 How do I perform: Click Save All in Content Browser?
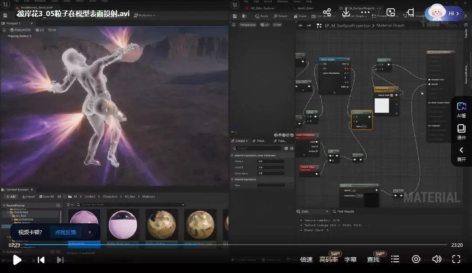tap(46, 196)
